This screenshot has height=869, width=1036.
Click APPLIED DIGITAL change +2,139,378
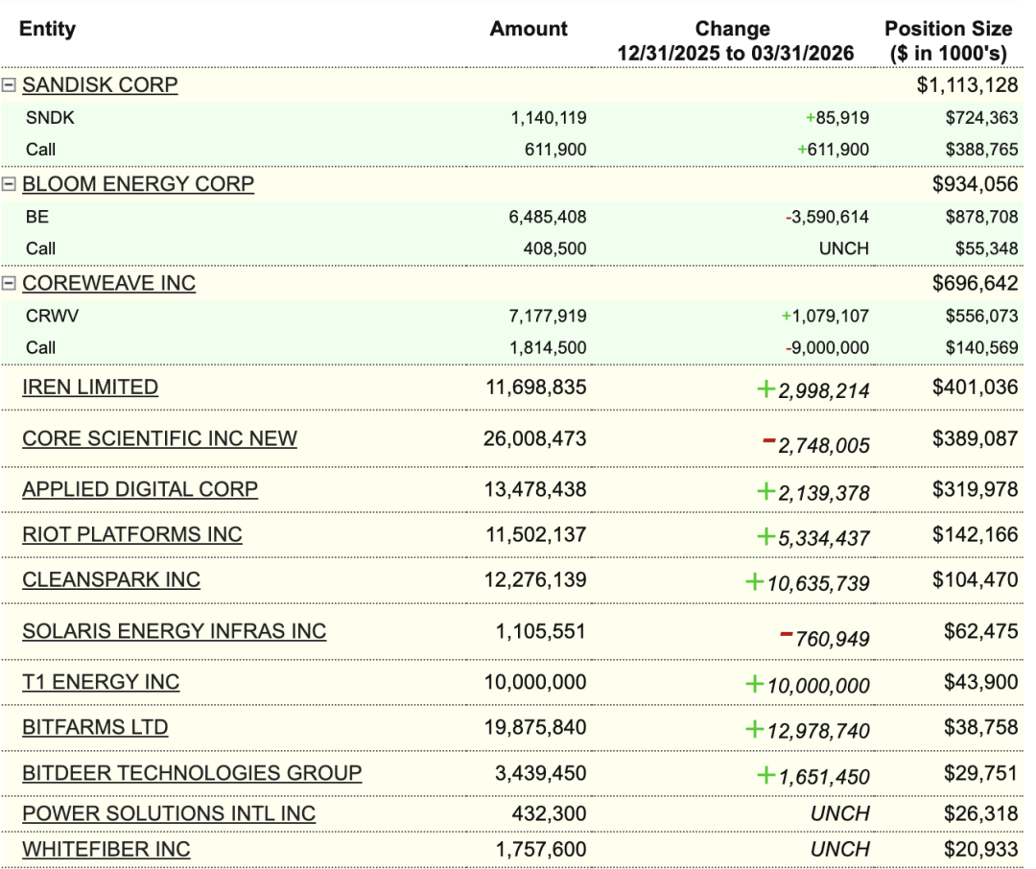813,492
